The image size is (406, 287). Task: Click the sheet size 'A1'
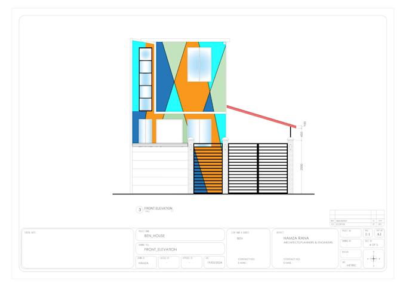tap(379, 234)
